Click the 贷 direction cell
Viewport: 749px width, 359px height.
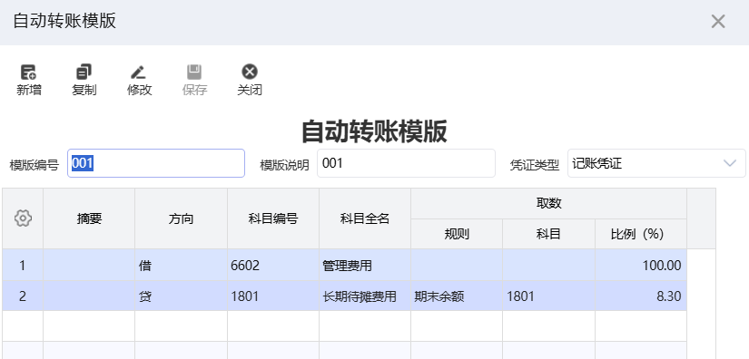pyautogui.click(x=181, y=296)
